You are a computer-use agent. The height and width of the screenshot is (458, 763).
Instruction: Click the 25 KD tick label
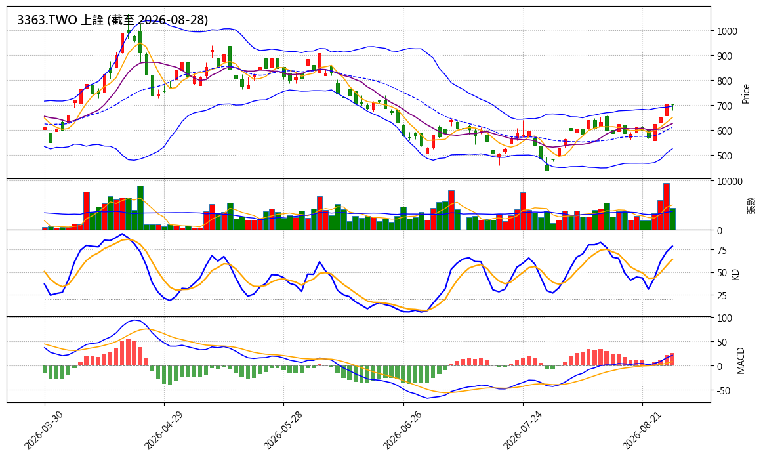[722, 296]
